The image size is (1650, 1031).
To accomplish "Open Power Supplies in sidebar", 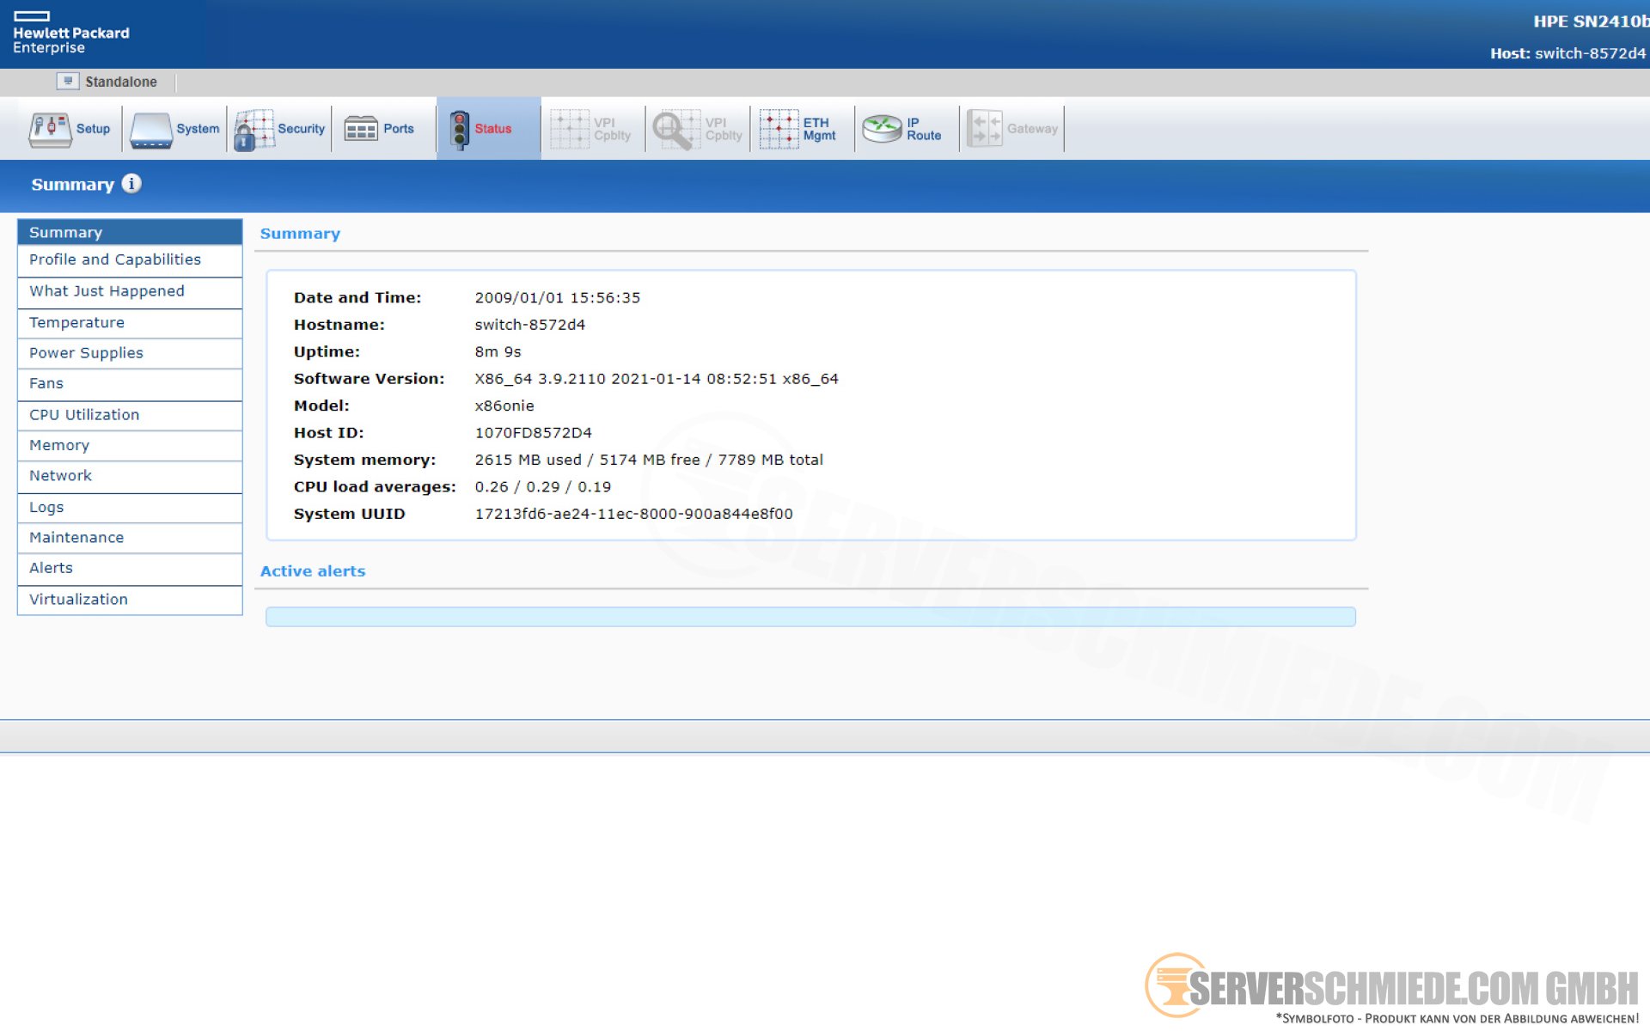I will 86,353.
